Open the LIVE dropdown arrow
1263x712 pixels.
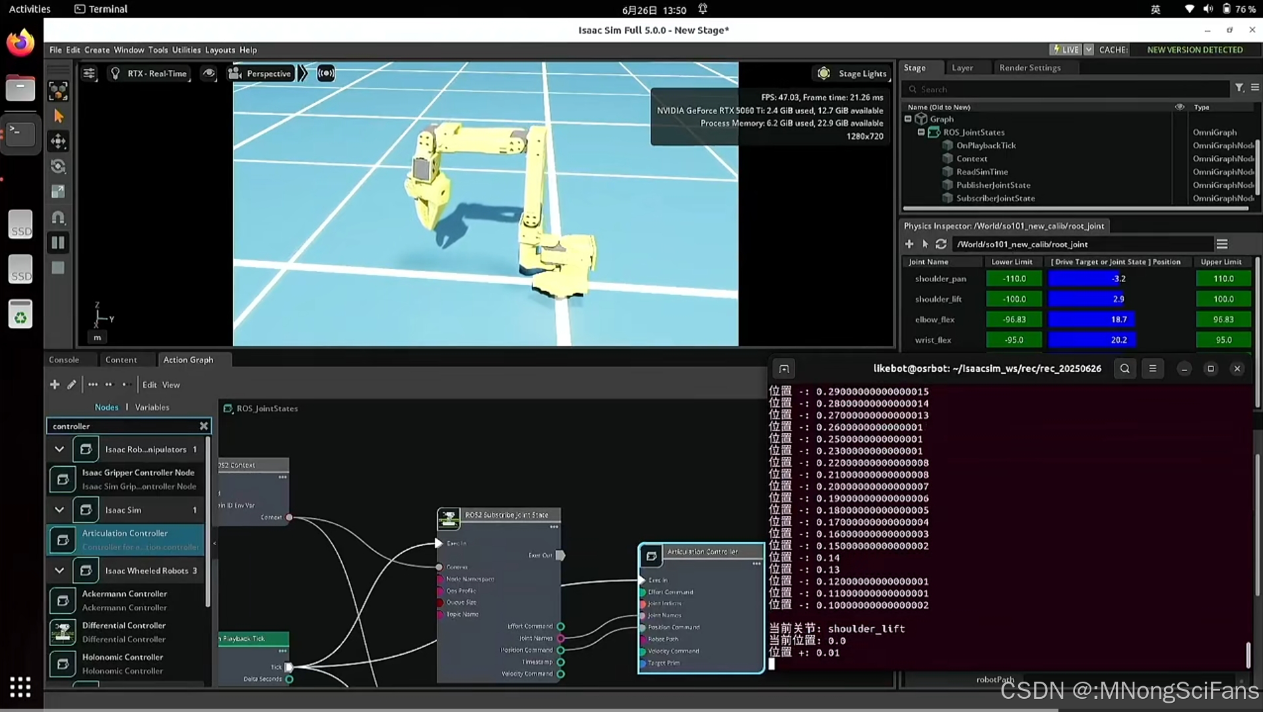1089,49
